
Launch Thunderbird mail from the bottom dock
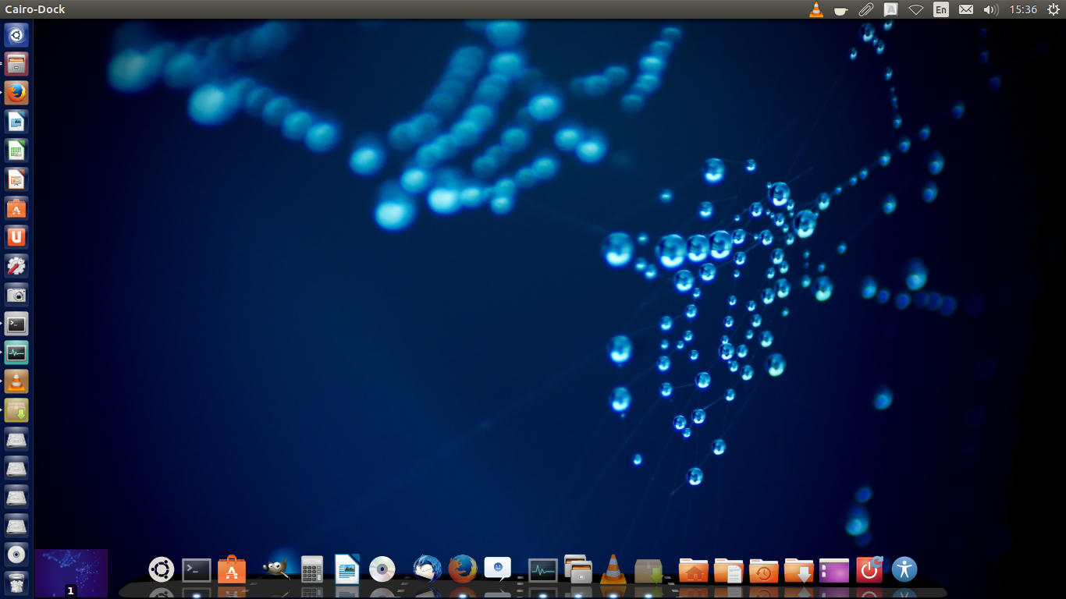click(427, 569)
